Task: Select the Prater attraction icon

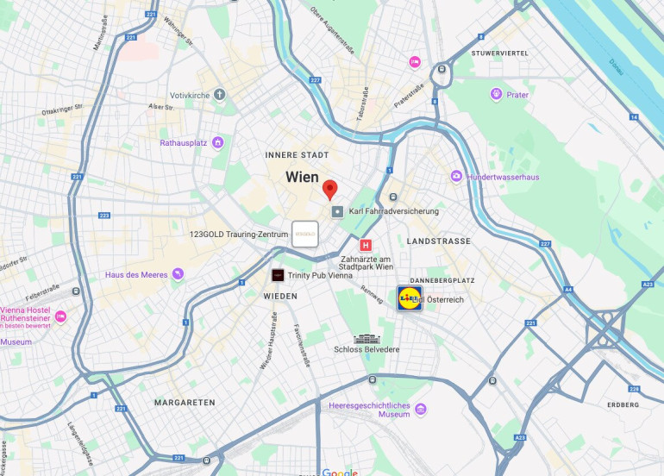Action: point(496,94)
